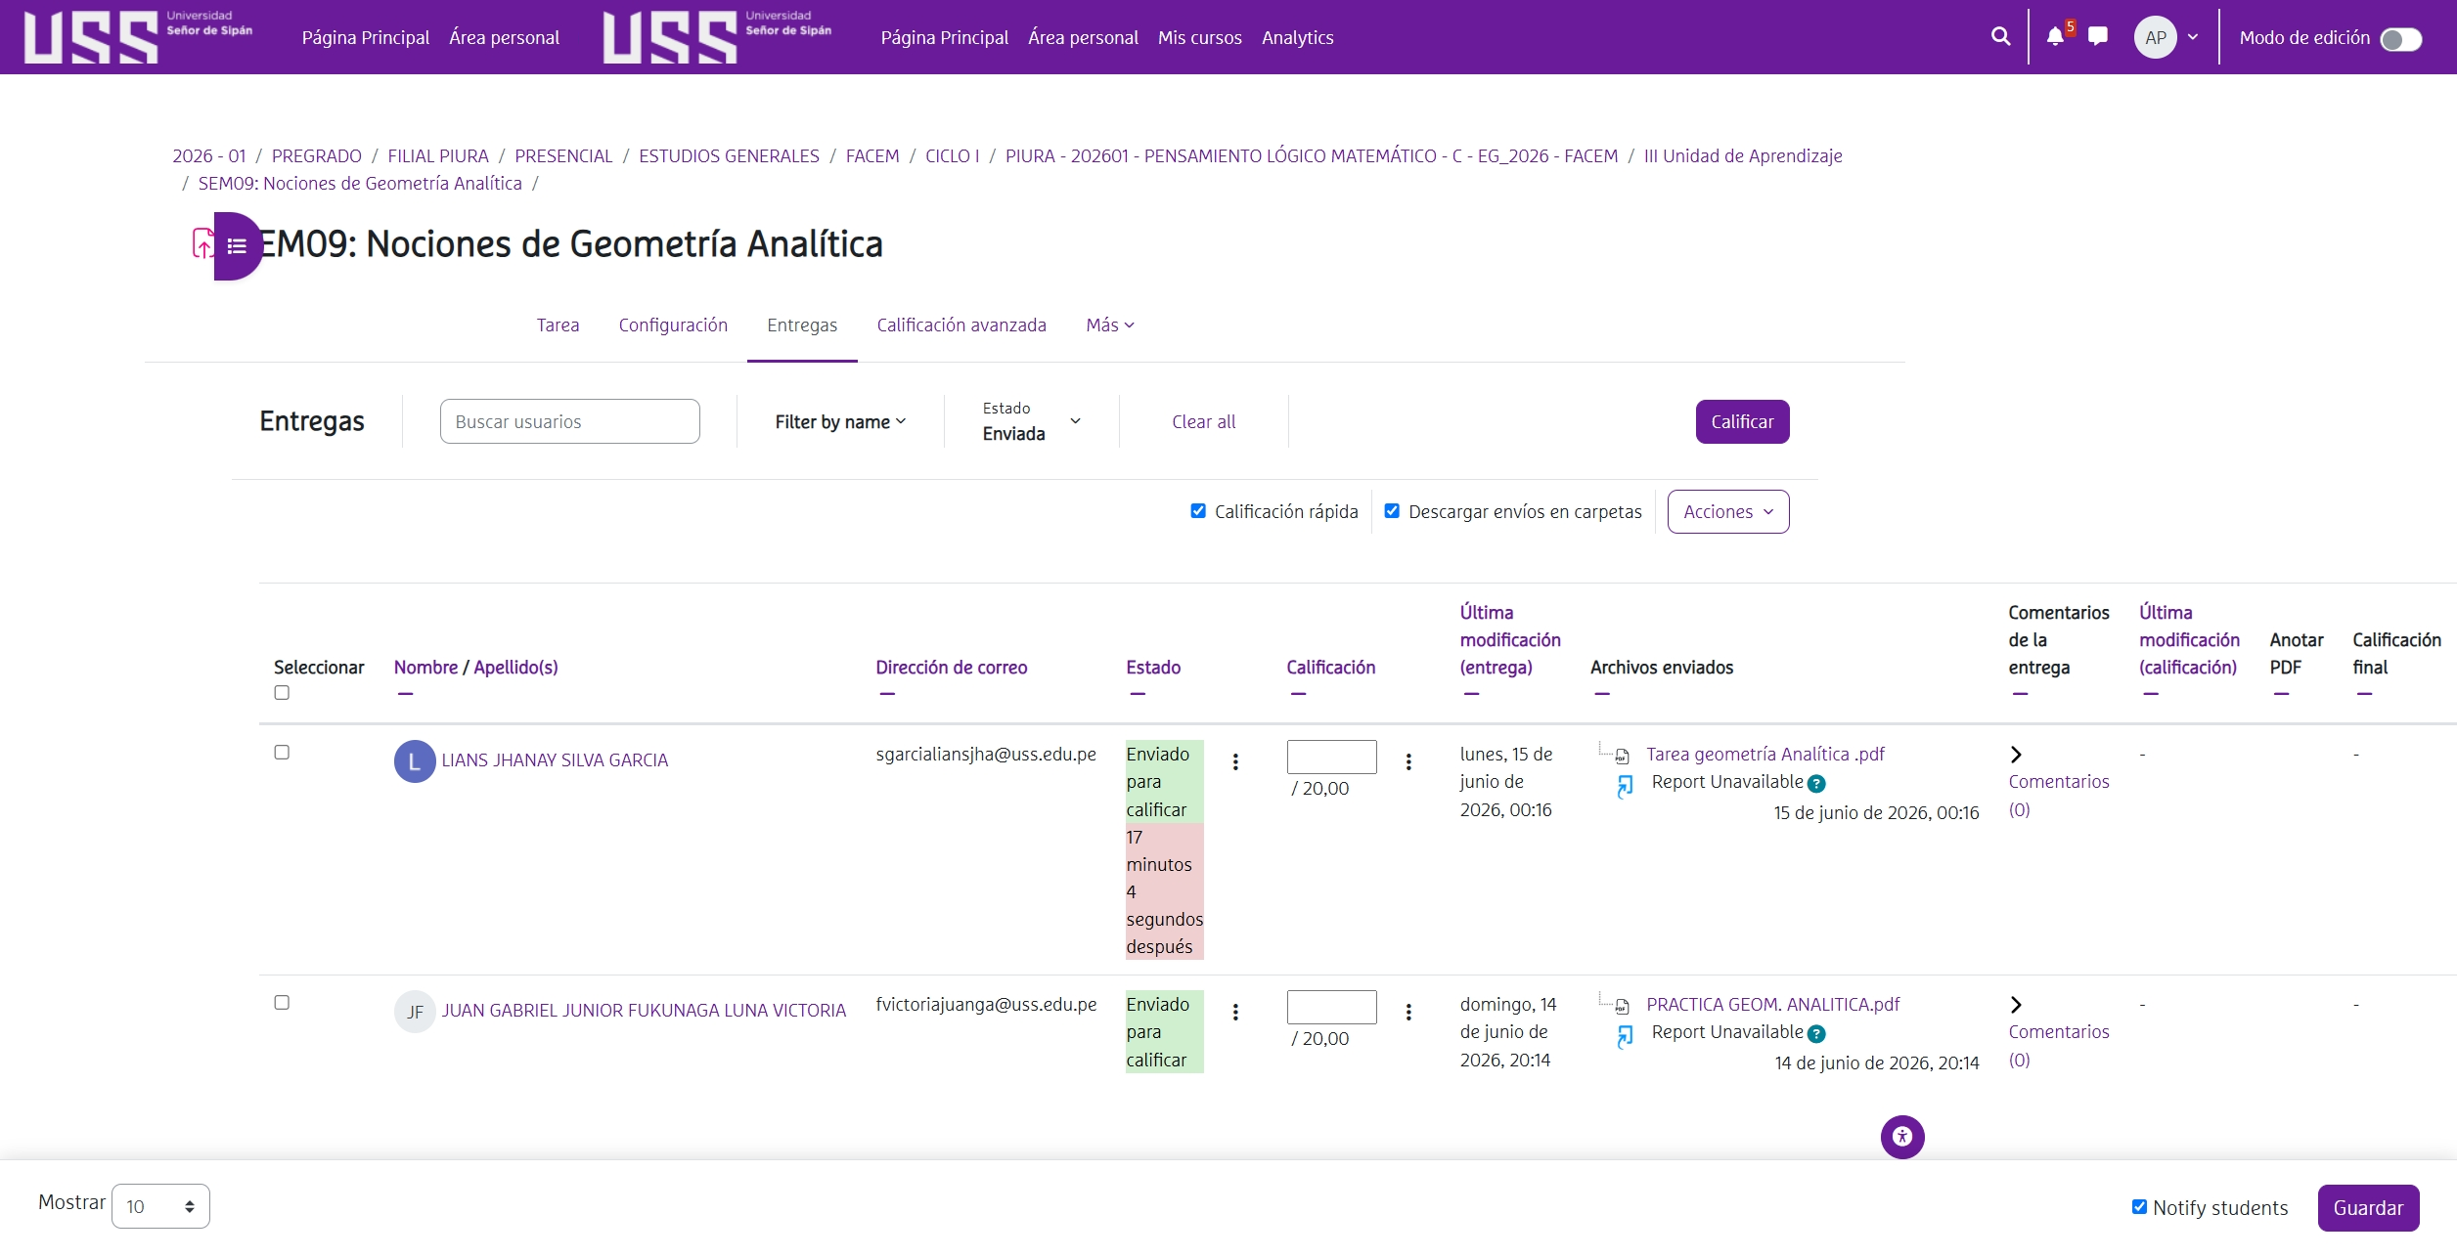Viewport: 2457px width, 1257px height.
Task: Open status kebab menu for JUAN GABRIEL
Action: tap(1235, 1012)
